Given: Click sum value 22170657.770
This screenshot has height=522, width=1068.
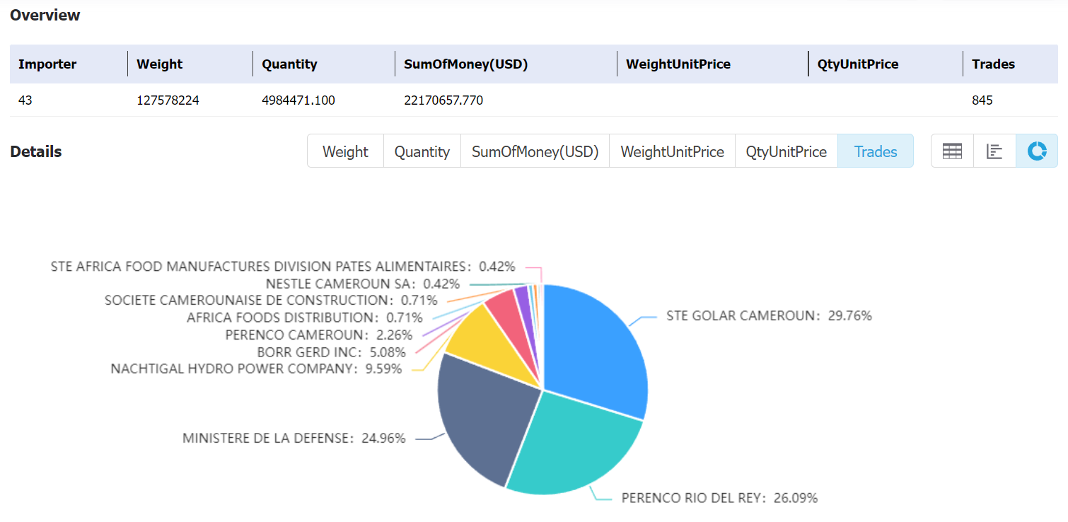Looking at the screenshot, I should coord(443,100).
